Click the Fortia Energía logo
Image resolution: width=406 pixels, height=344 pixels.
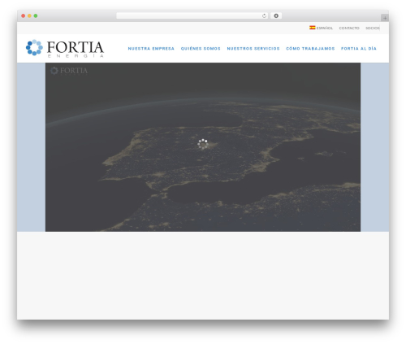tap(65, 48)
